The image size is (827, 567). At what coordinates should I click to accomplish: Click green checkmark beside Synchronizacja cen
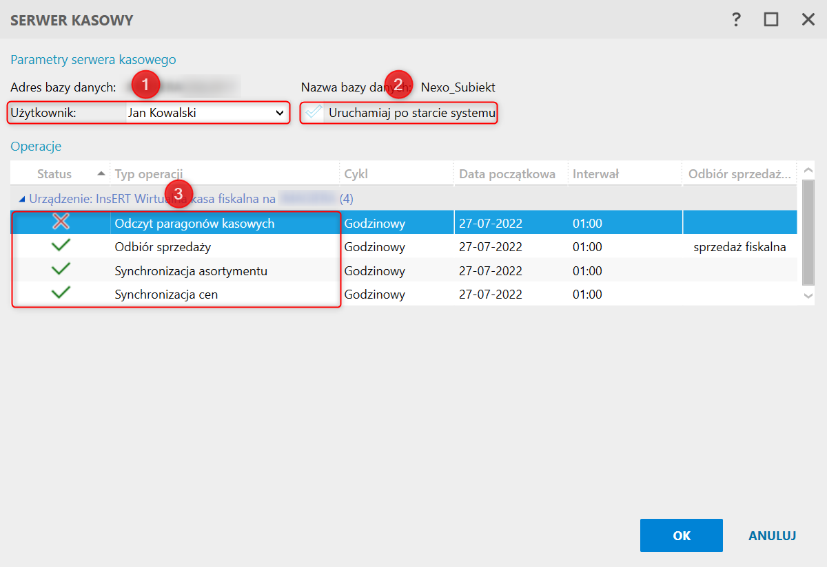61,294
